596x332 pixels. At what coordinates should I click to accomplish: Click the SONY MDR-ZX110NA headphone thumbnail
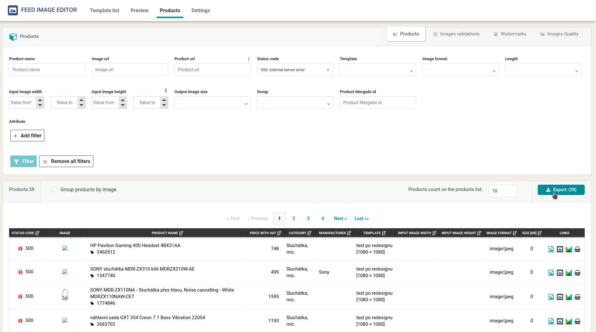(x=65, y=295)
